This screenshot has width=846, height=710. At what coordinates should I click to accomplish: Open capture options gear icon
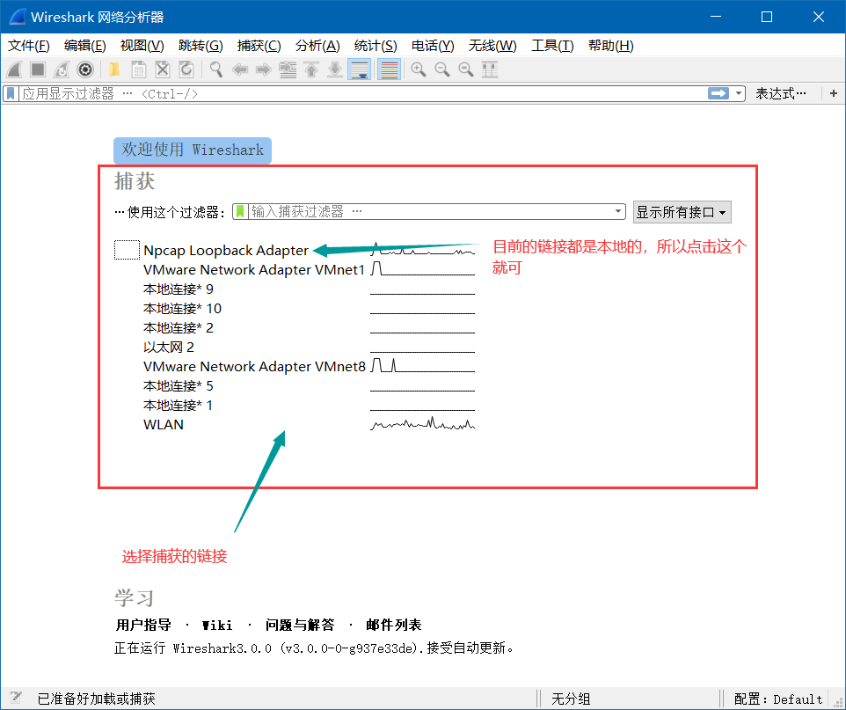[85, 70]
